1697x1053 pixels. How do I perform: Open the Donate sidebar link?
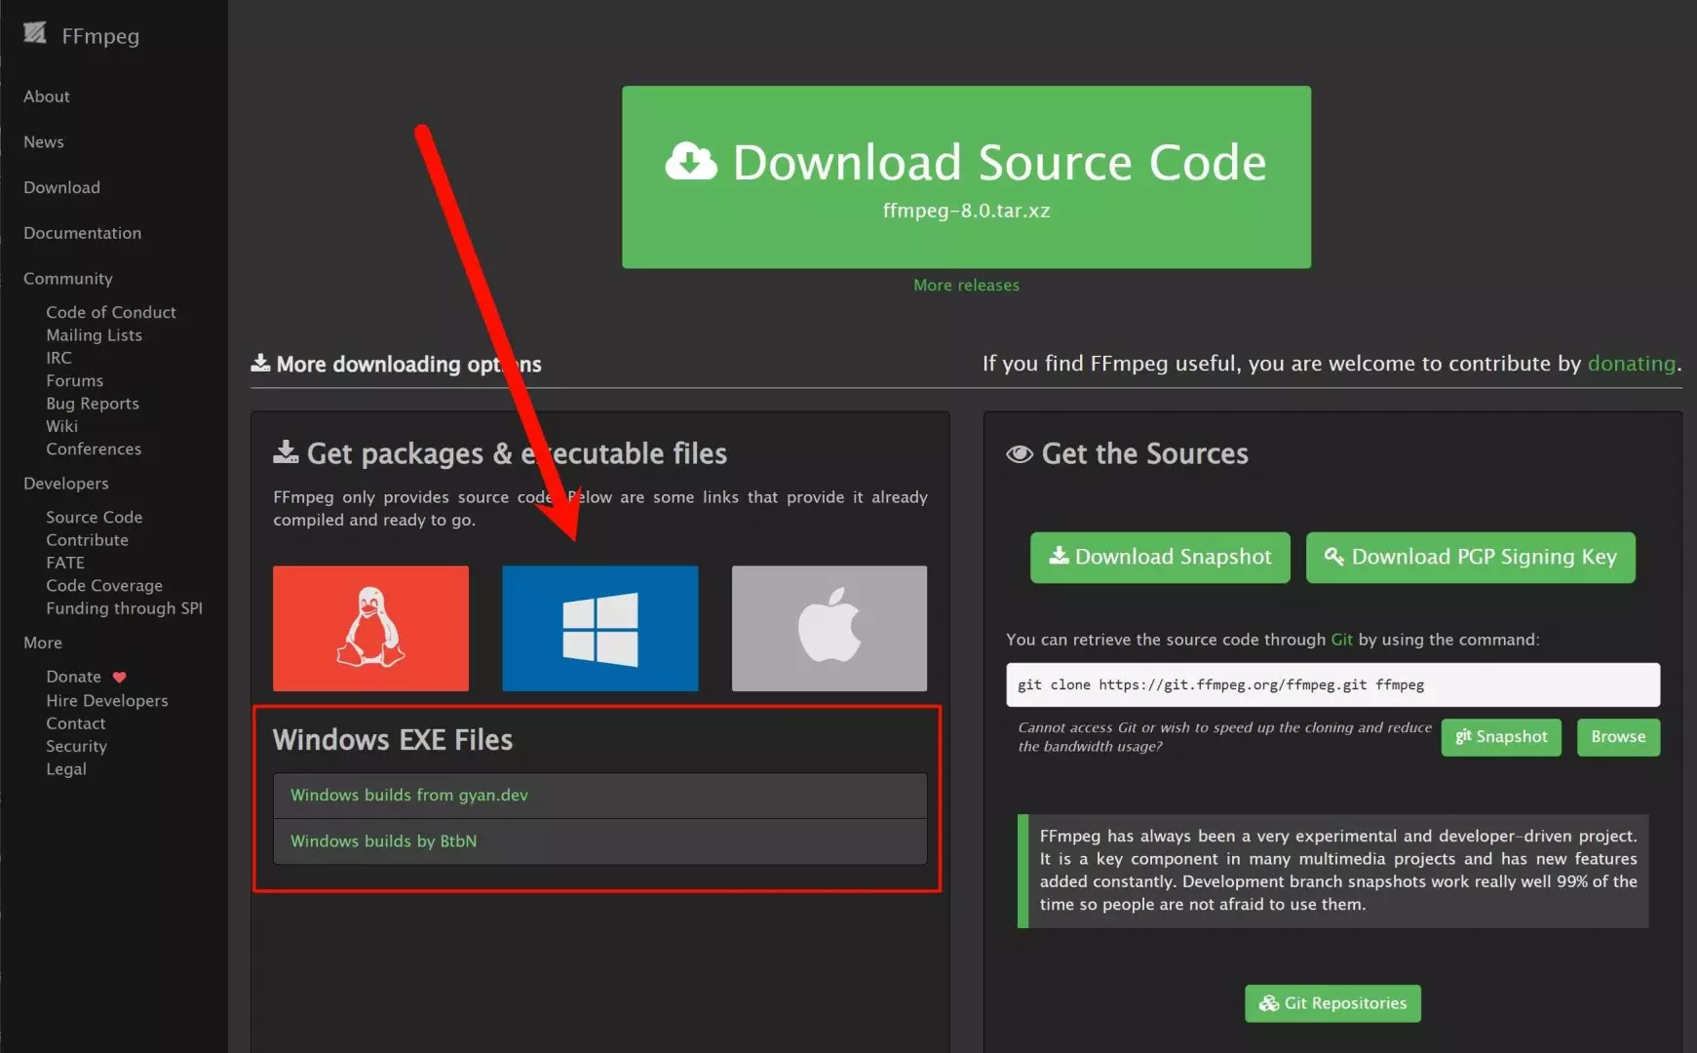pyautogui.click(x=73, y=677)
